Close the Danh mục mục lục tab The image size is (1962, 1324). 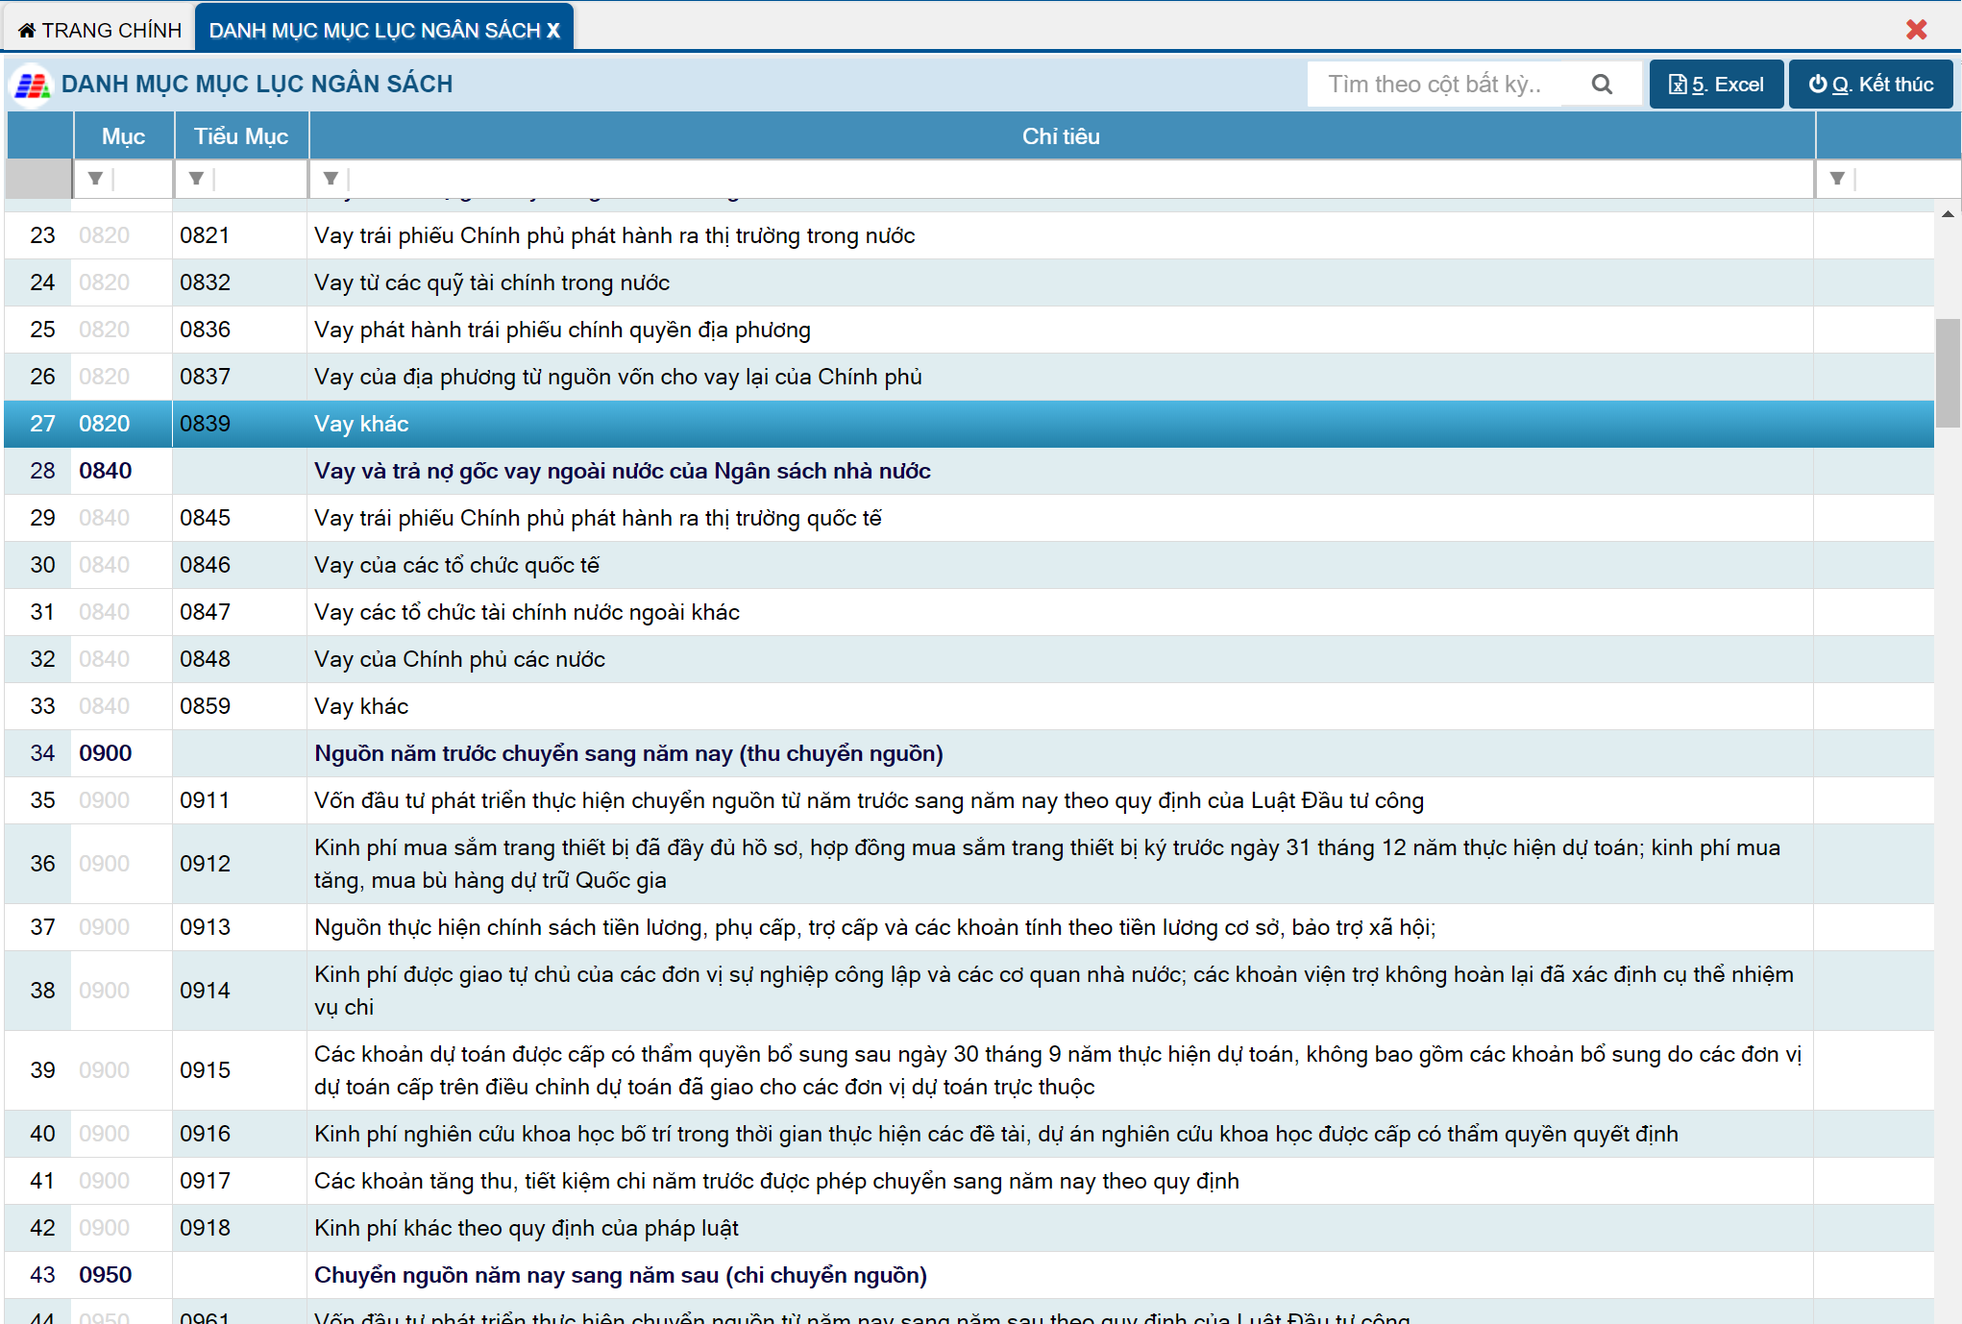click(x=553, y=31)
